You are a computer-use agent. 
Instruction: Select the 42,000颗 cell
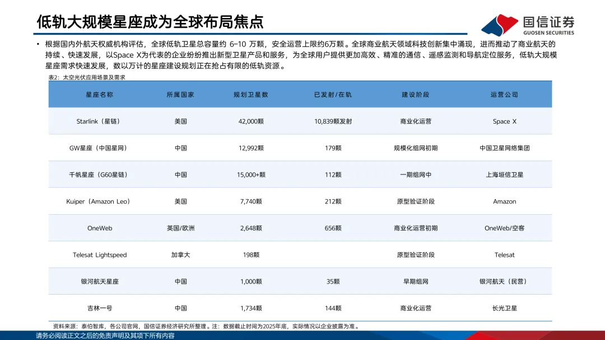[x=251, y=121]
